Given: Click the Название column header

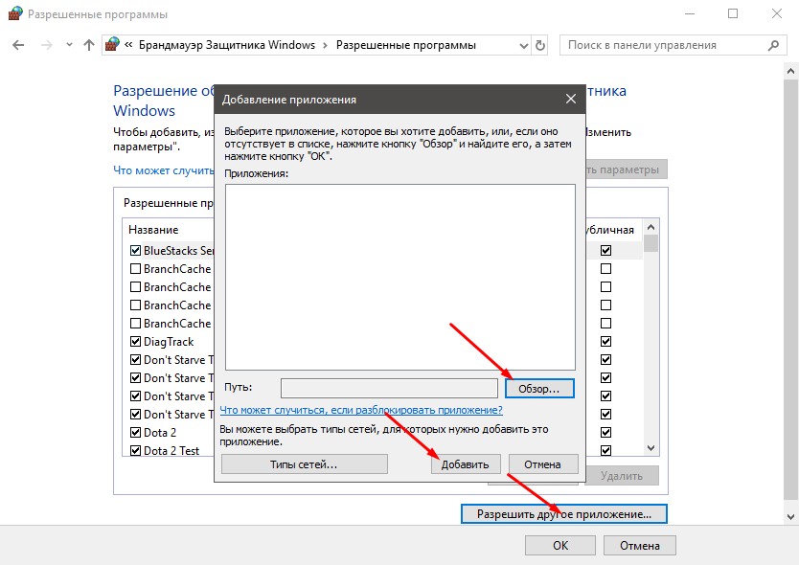Looking at the screenshot, I should [x=153, y=230].
